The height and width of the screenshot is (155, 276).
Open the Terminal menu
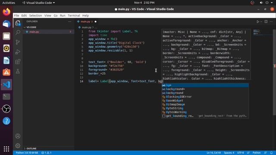point(74,15)
